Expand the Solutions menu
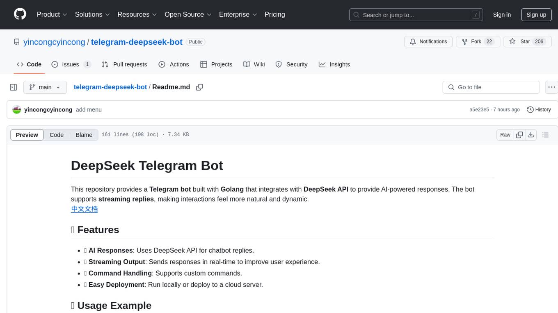This screenshot has width=558, height=313. tap(92, 14)
